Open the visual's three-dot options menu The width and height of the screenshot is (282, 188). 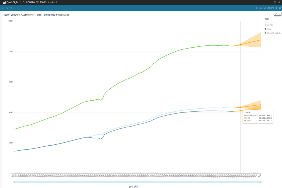(279, 14)
